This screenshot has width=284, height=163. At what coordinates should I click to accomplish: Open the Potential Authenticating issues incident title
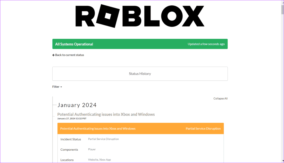pyautogui.click(x=106, y=114)
